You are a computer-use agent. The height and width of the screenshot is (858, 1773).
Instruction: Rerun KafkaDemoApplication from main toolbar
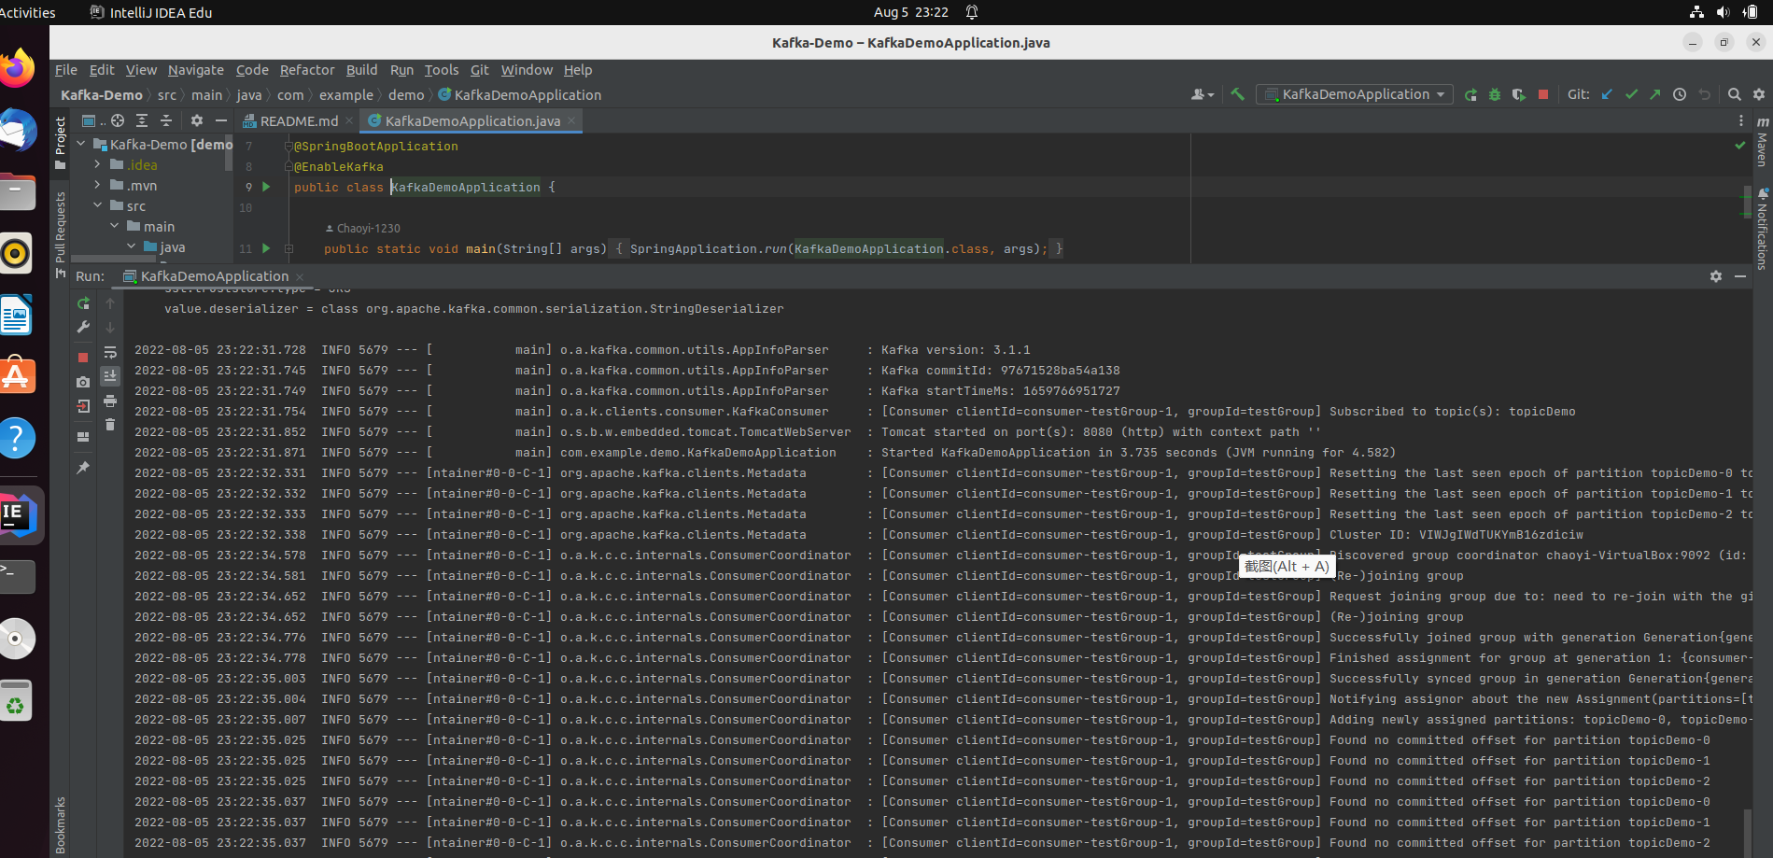pyautogui.click(x=1470, y=94)
